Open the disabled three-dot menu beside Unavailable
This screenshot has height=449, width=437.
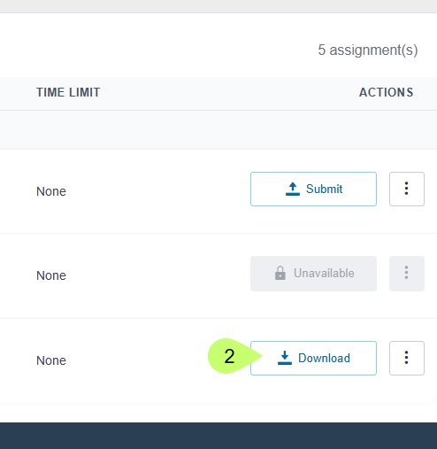pos(407,274)
